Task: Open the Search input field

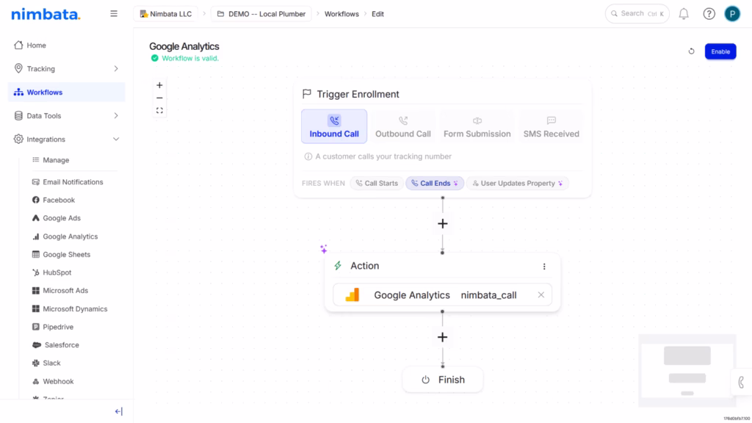Action: 637,14
